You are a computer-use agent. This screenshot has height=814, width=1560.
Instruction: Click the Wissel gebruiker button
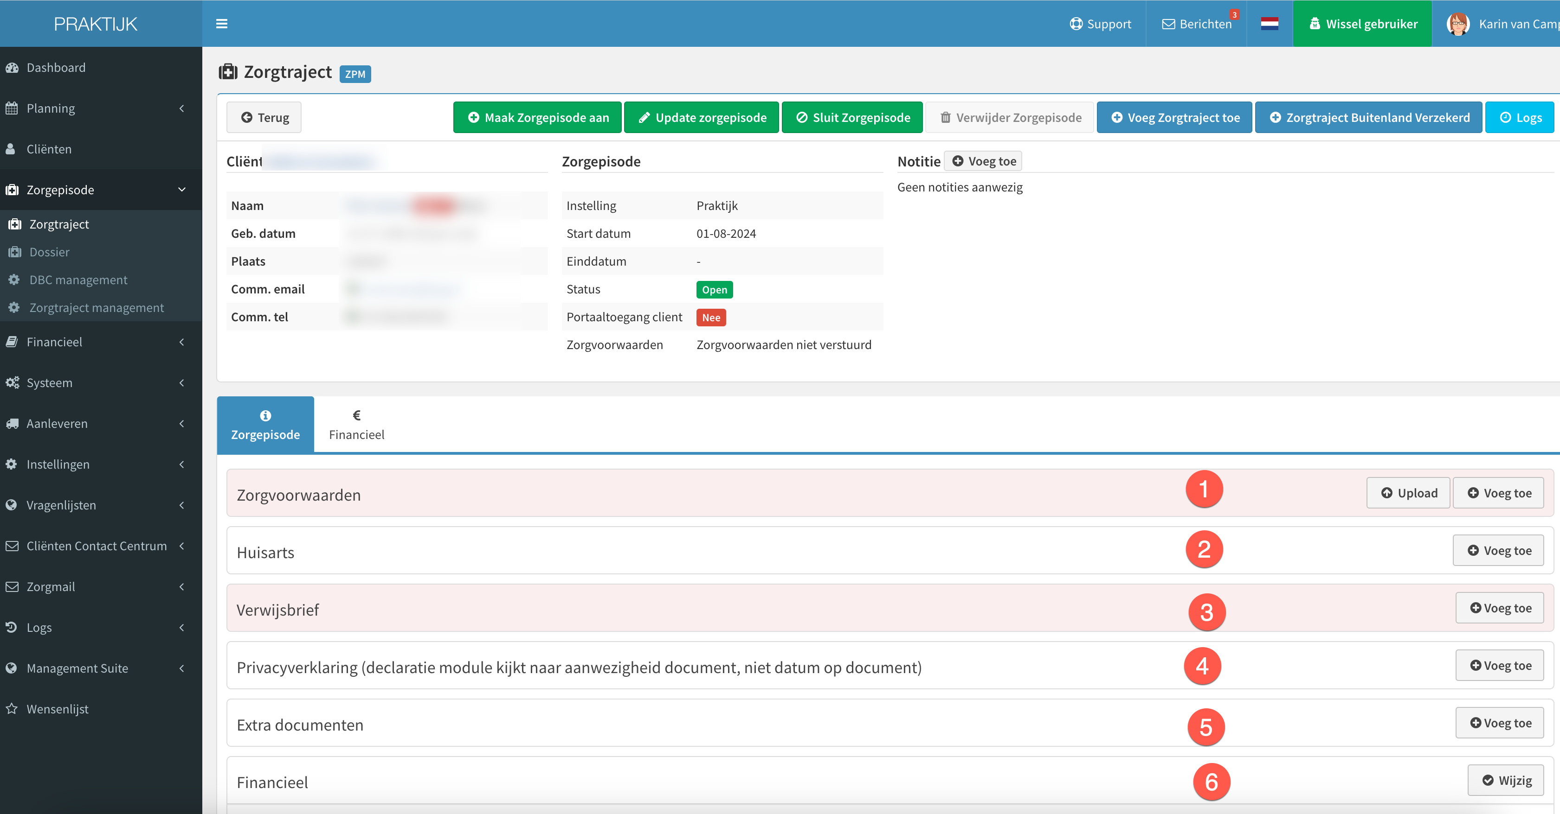pyautogui.click(x=1363, y=24)
